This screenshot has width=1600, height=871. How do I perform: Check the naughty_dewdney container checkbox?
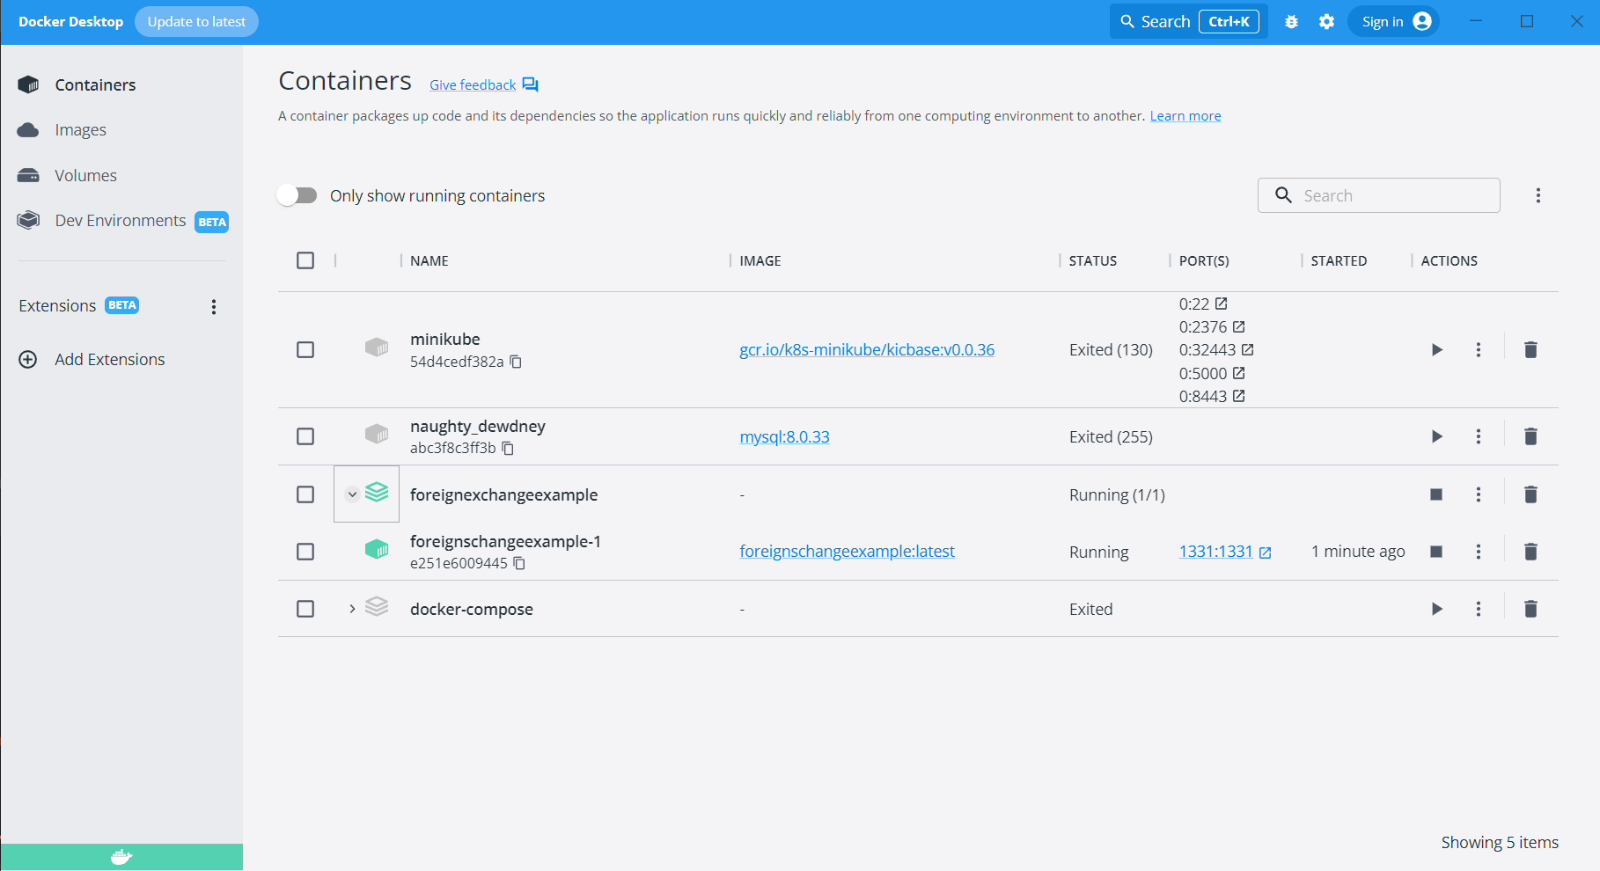coord(305,436)
